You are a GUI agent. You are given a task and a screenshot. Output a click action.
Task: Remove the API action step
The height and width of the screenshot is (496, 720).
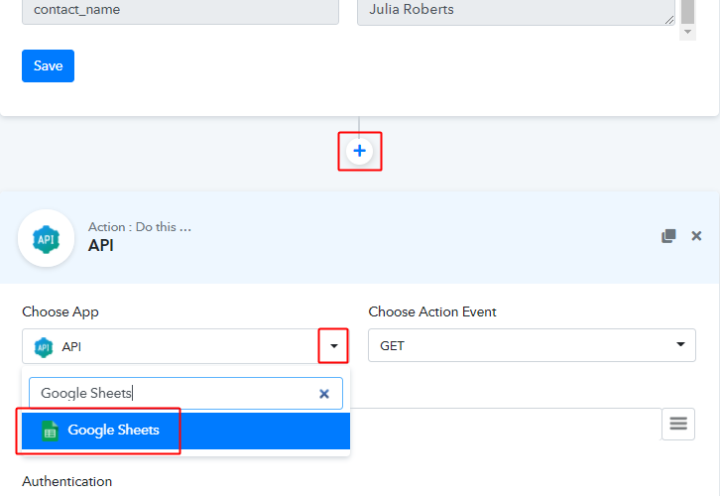696,236
